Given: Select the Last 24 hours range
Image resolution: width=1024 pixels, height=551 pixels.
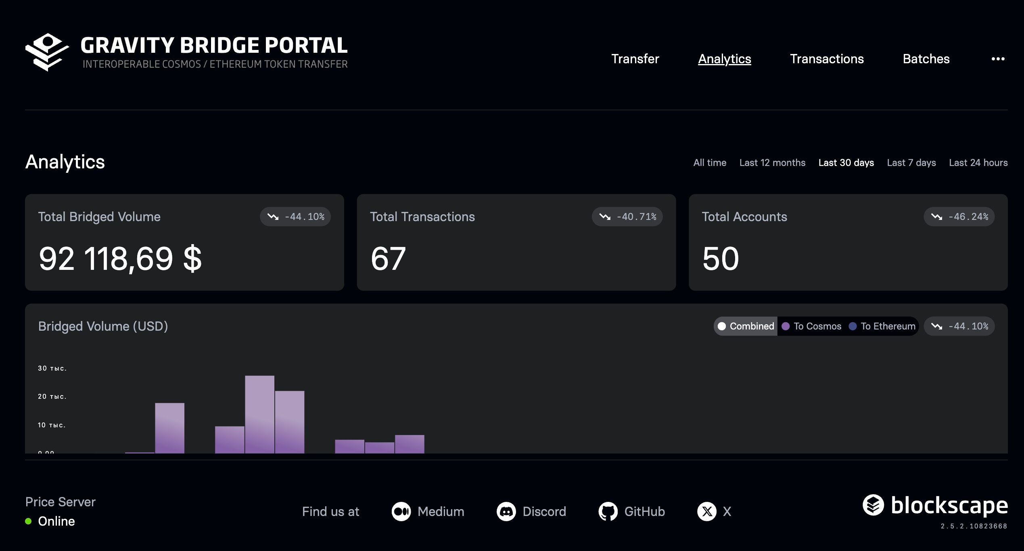Looking at the screenshot, I should pyautogui.click(x=978, y=163).
